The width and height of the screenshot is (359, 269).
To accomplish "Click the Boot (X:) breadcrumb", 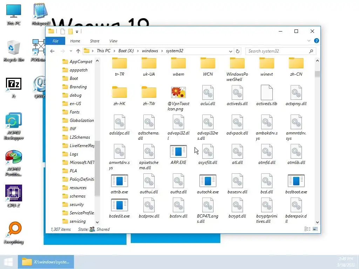I will point(126,51).
